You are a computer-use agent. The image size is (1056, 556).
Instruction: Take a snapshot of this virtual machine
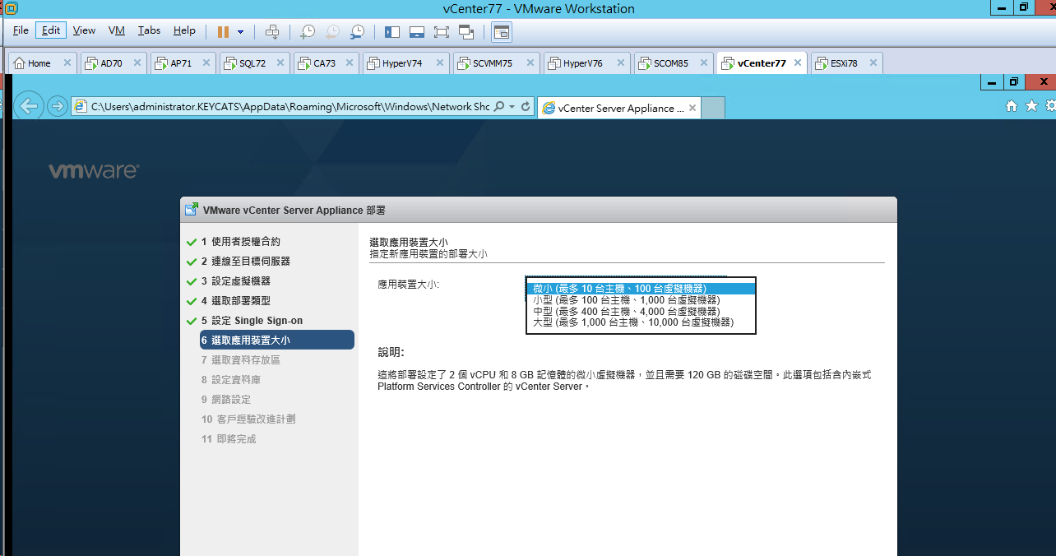click(308, 32)
